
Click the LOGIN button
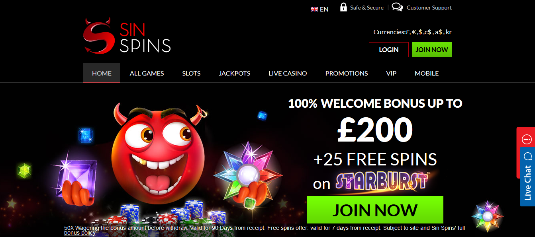[x=389, y=50]
